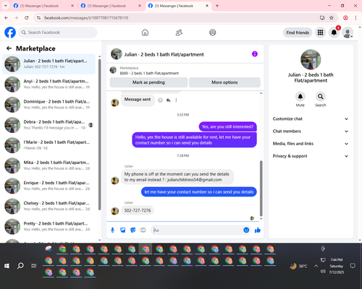Mute conversation bell icon in right panel
The image size is (362, 289).
click(x=300, y=97)
